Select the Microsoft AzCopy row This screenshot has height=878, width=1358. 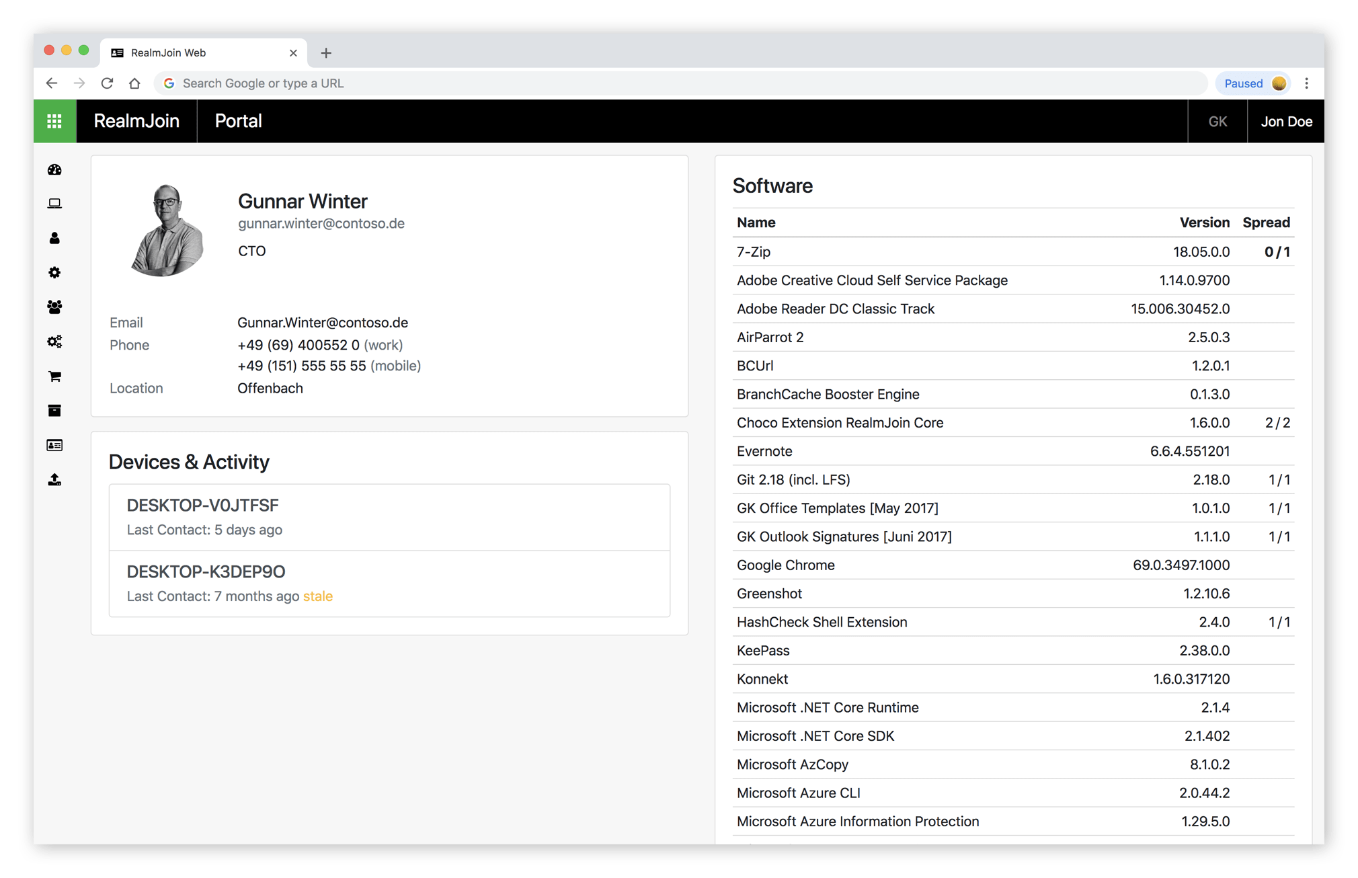[x=1013, y=764]
